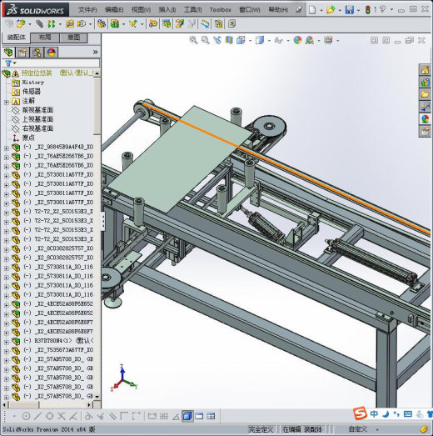433x436 pixels.
Task: Open the 工具(T) menu
Action: click(192, 10)
